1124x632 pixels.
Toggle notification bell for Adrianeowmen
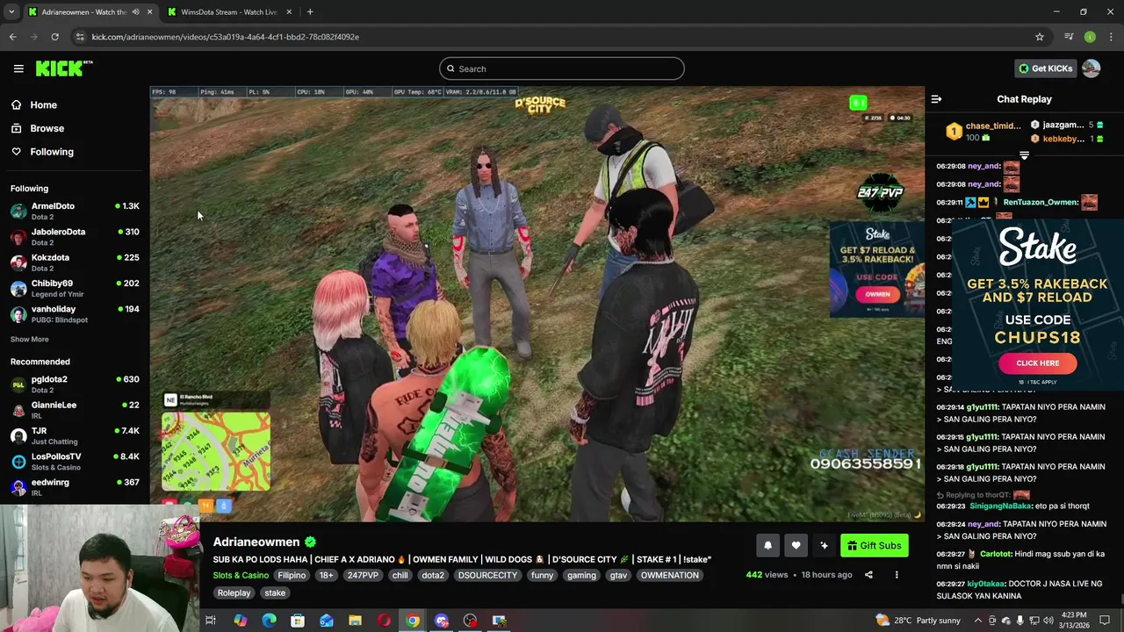(x=767, y=546)
